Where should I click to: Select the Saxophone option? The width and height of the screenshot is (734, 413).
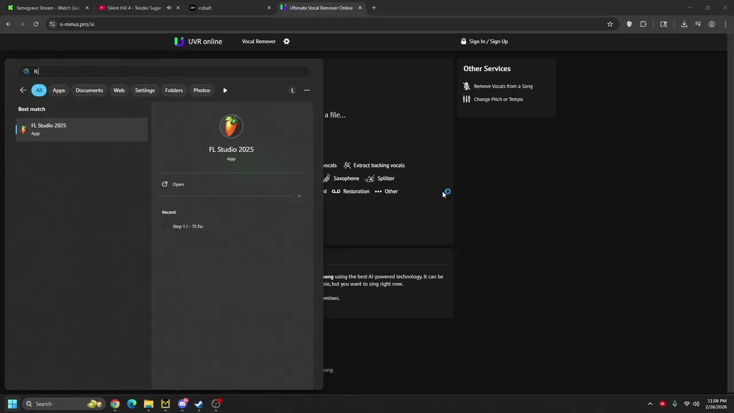pyautogui.click(x=341, y=178)
